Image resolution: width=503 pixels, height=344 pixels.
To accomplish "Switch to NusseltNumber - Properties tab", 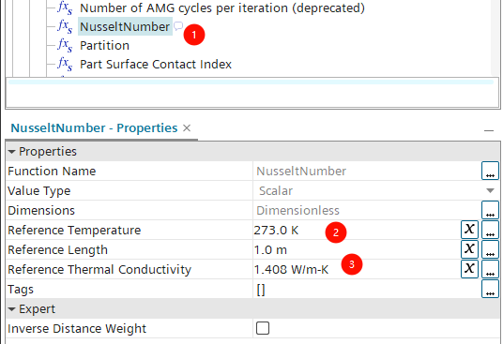I will (94, 128).
